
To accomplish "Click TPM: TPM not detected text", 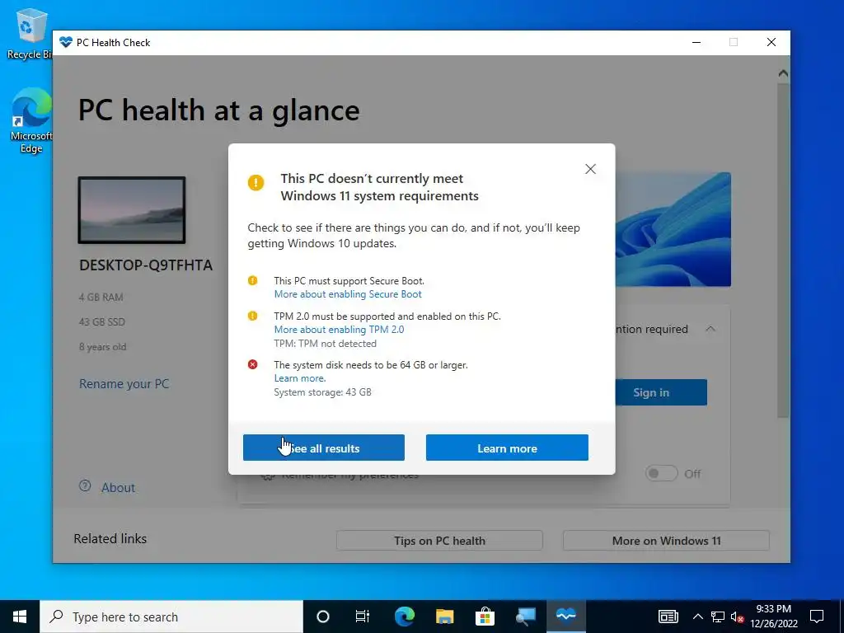I will coord(325,344).
